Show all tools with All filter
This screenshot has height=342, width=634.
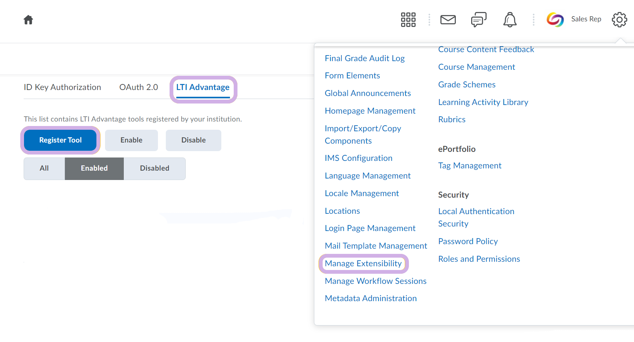[44, 168]
